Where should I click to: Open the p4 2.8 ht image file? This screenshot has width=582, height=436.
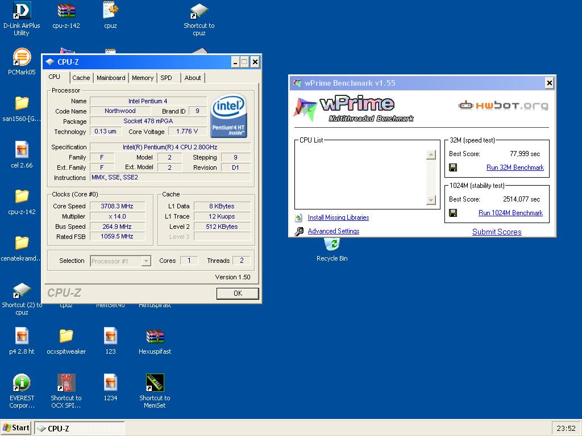coord(22,336)
